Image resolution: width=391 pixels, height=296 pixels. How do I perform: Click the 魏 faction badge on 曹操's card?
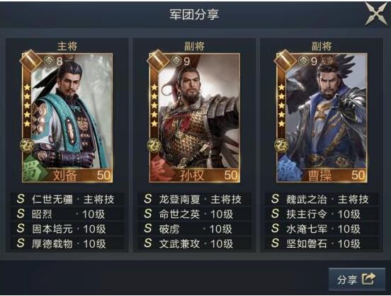click(288, 170)
